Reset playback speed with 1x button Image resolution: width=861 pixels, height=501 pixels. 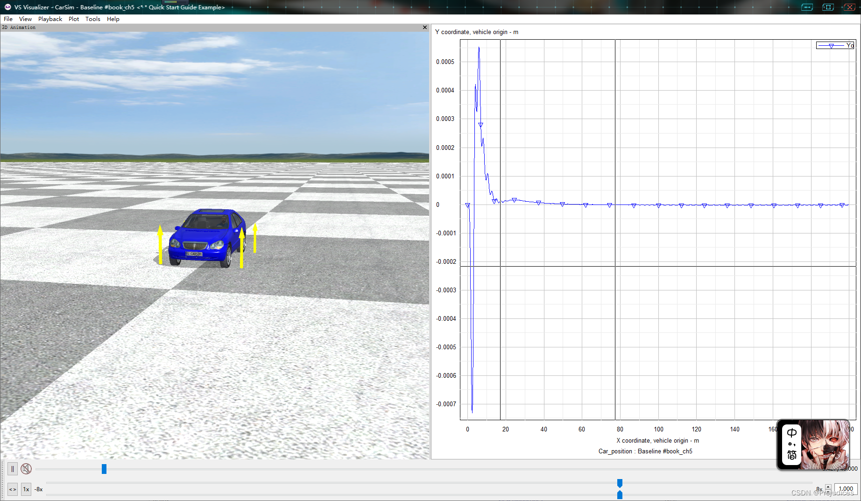click(x=26, y=489)
